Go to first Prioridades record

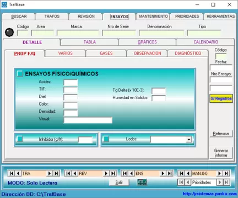click(x=181, y=182)
